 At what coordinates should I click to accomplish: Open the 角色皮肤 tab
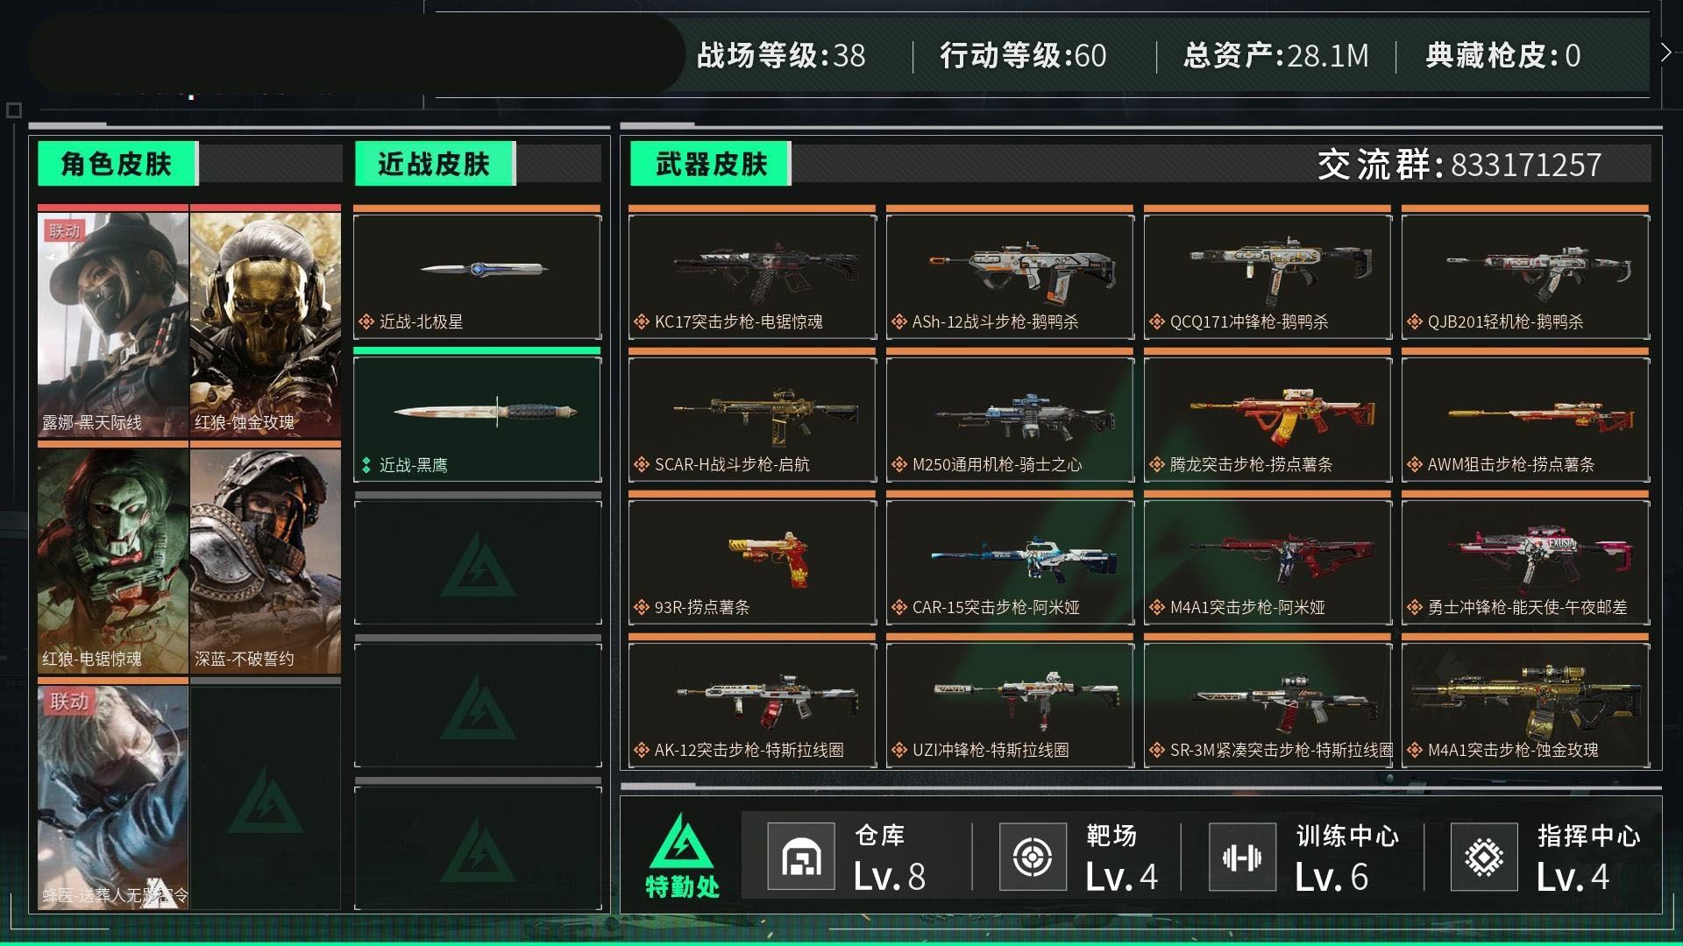click(117, 164)
